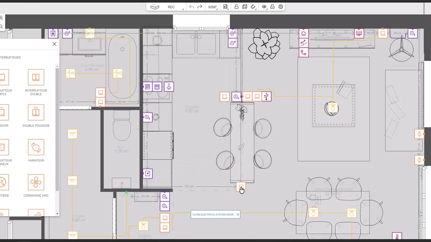
Task: Click Close Electrical System Mode label
Action: click(x=213, y=214)
